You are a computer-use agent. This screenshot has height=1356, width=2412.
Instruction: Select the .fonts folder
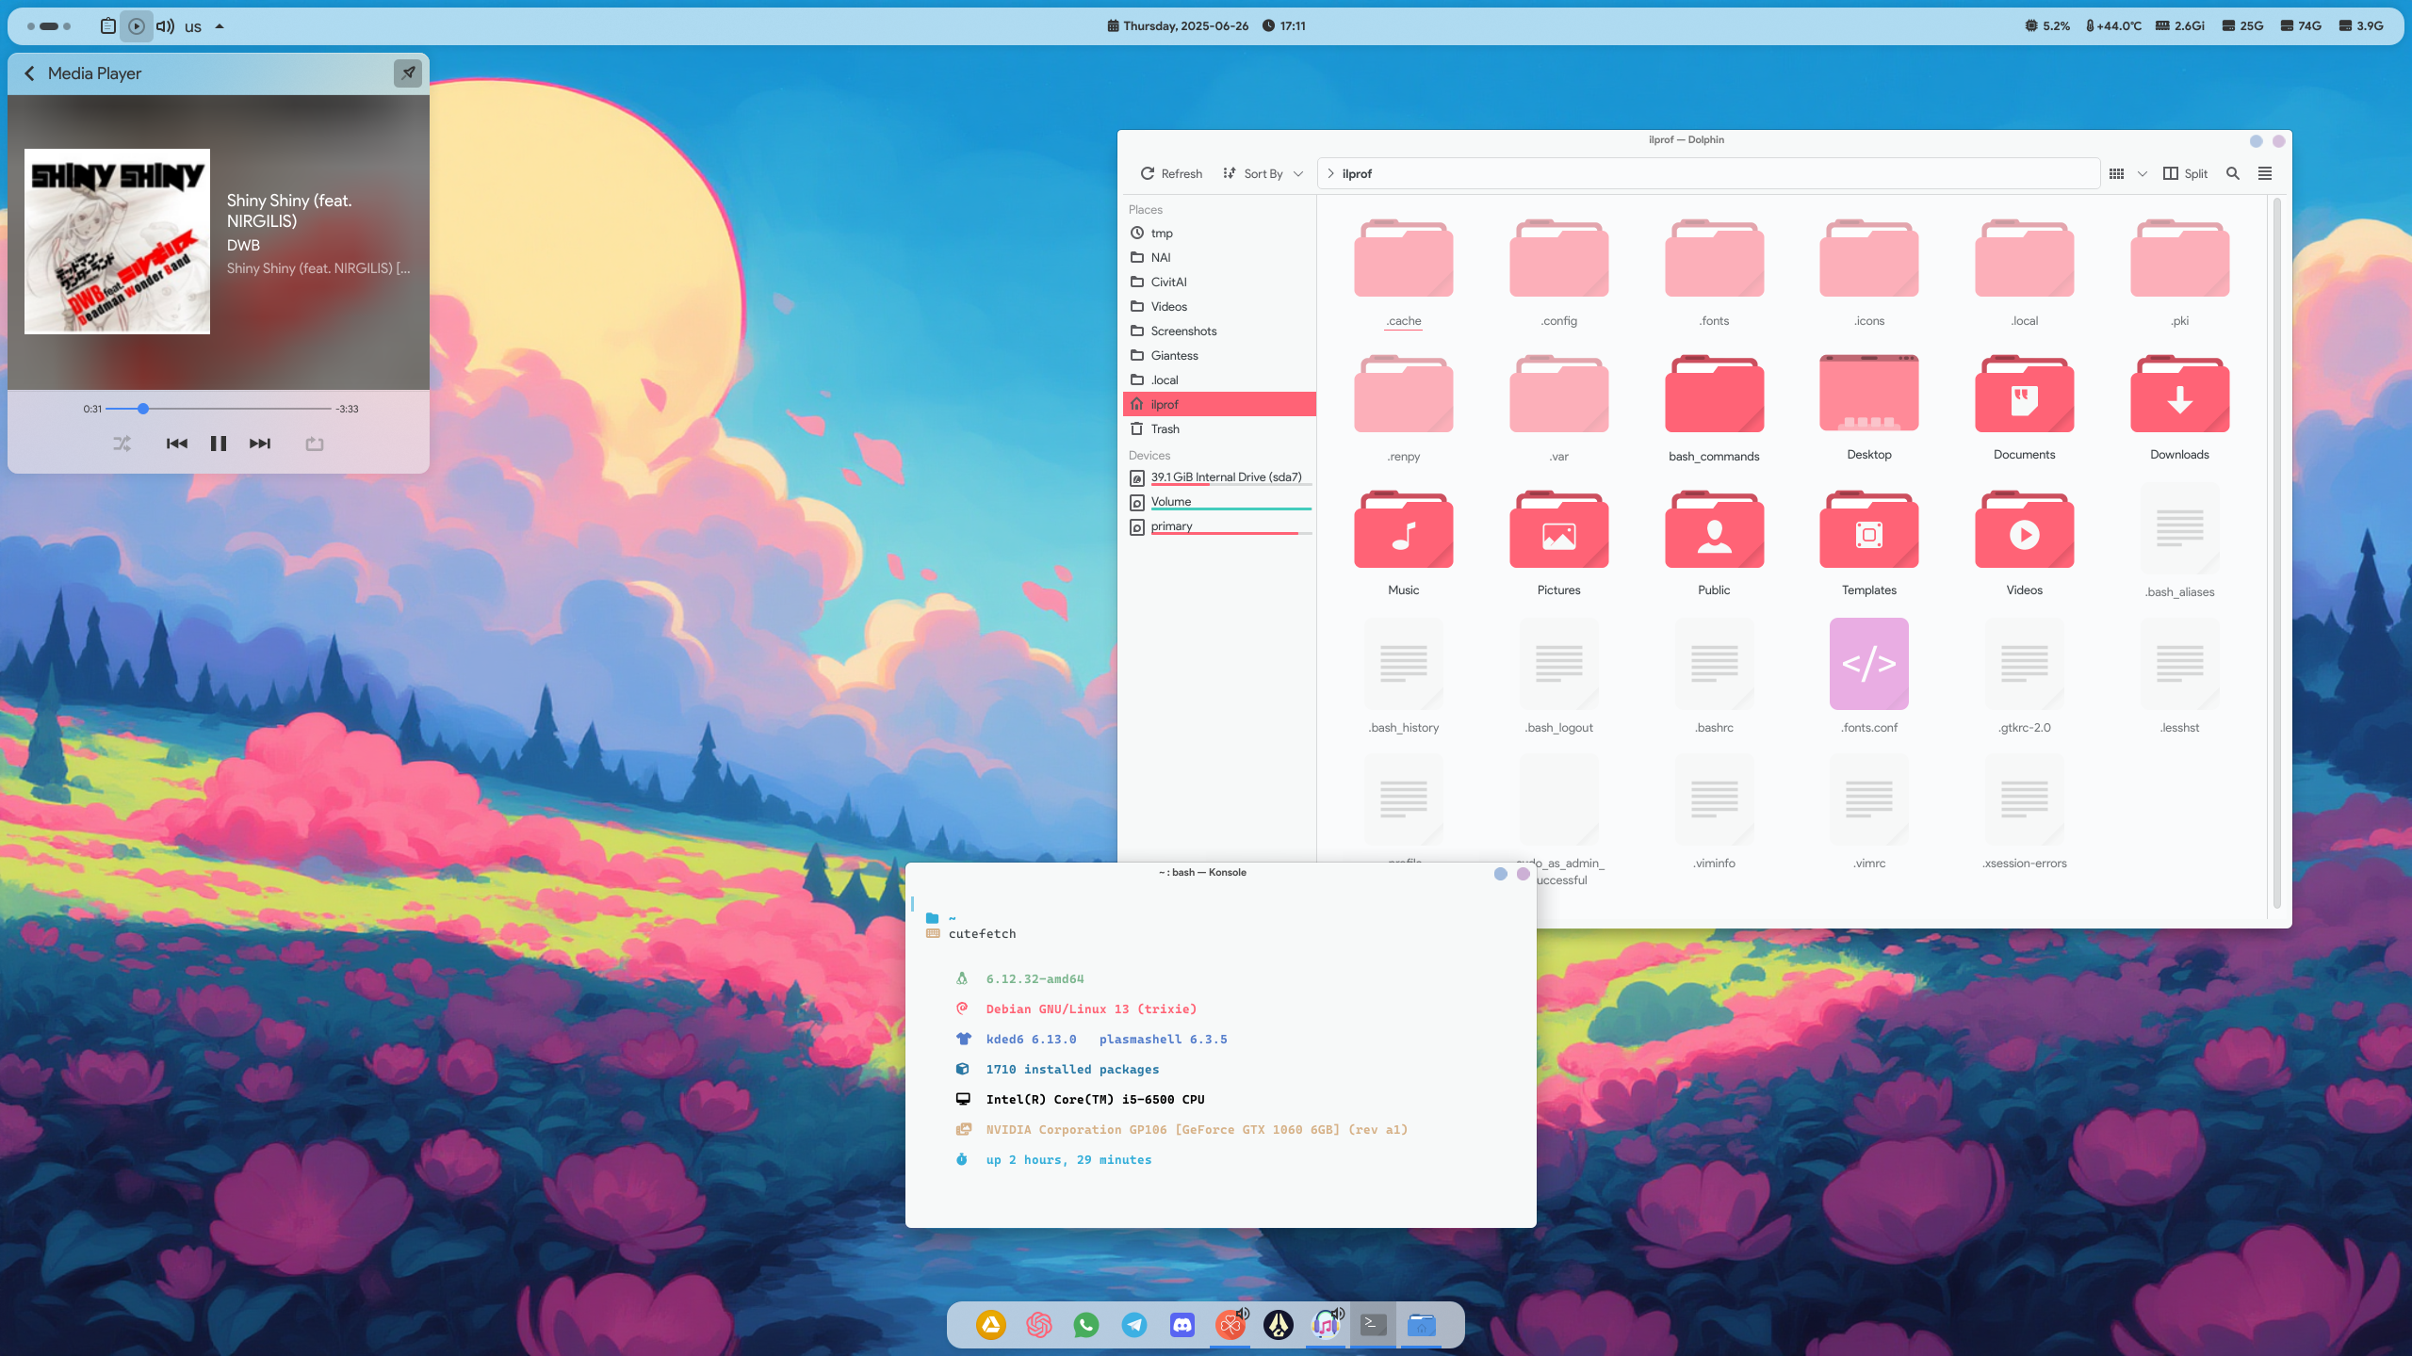point(1714,273)
